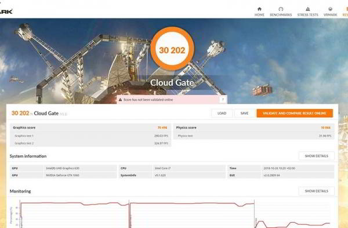Open the Stress Tests section
Screen dimensions: 348x228
click(307, 12)
